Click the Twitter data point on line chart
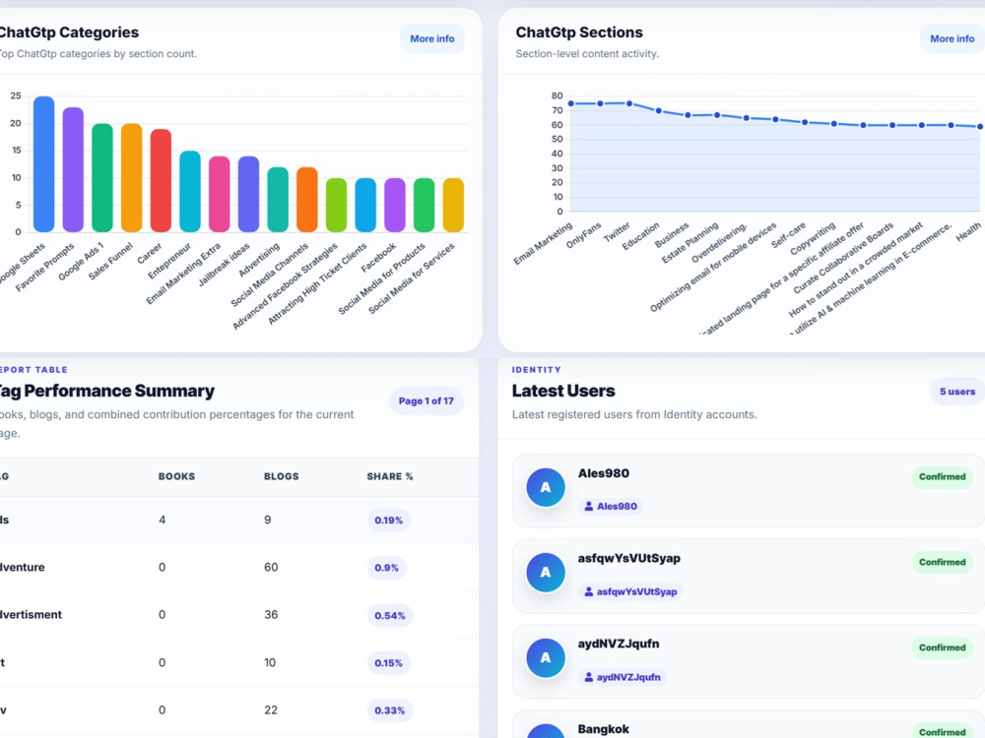985x738 pixels. (629, 103)
